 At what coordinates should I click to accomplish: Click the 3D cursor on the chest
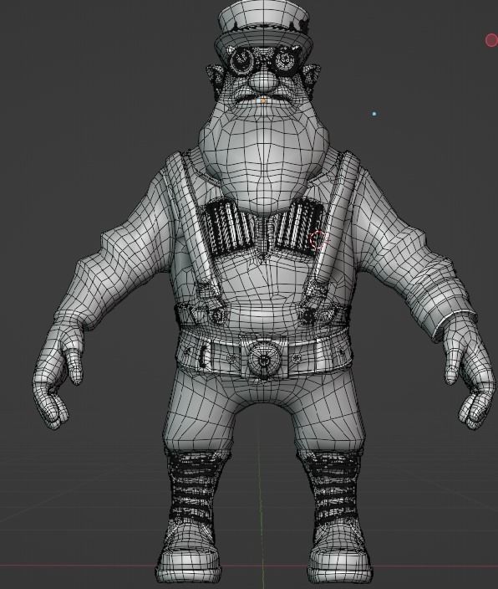click(318, 239)
